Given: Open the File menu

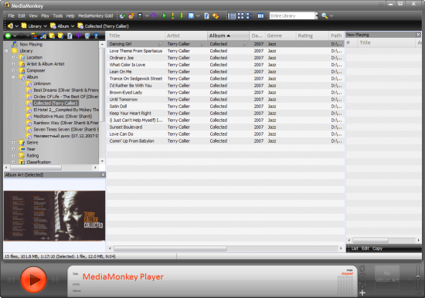Looking at the screenshot, I should coord(11,16).
